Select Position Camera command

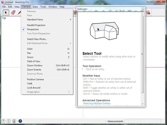tap(47, 79)
